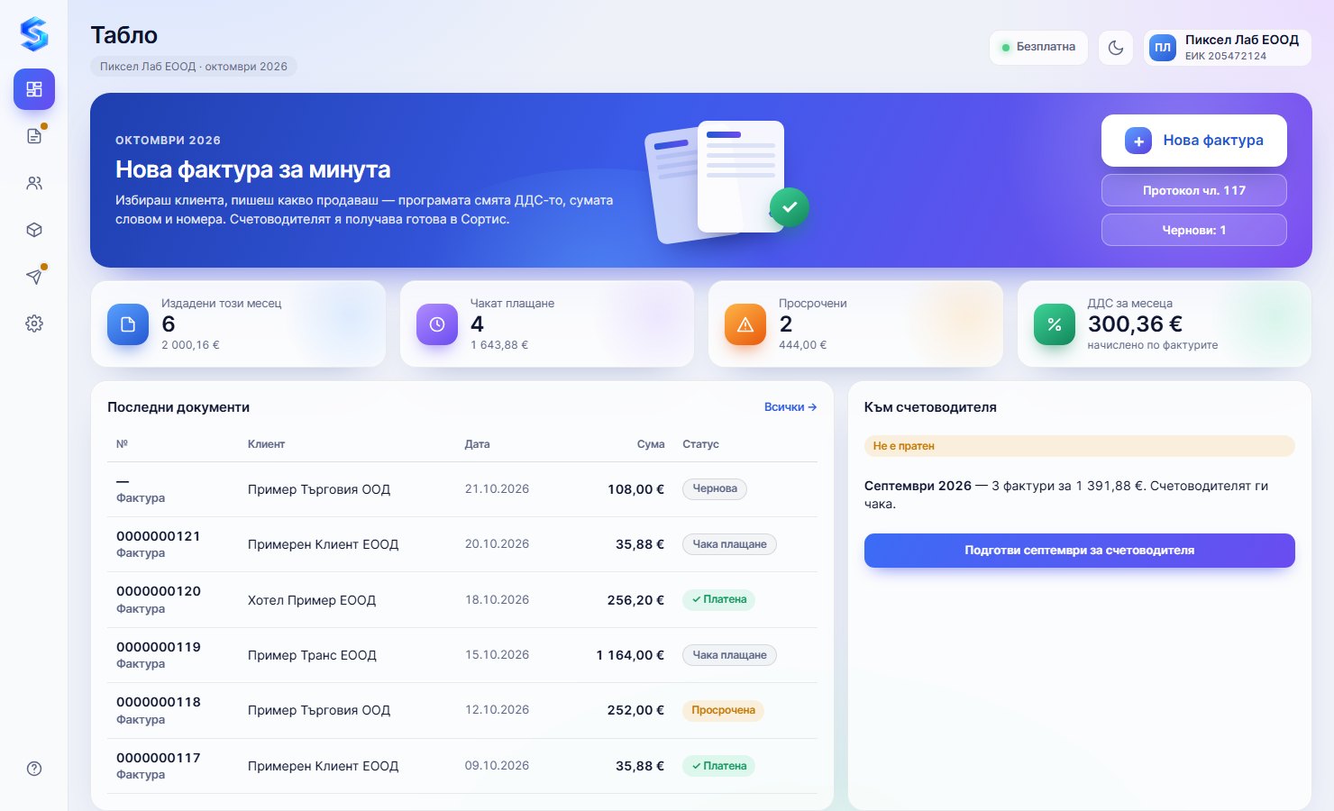This screenshot has width=1334, height=811.
Task: Open the products cube icon in sidebar
Action: click(x=34, y=230)
